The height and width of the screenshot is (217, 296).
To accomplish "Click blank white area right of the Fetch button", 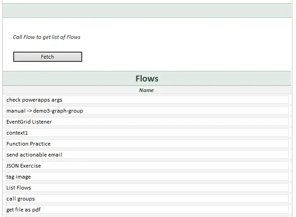I will tap(184, 57).
